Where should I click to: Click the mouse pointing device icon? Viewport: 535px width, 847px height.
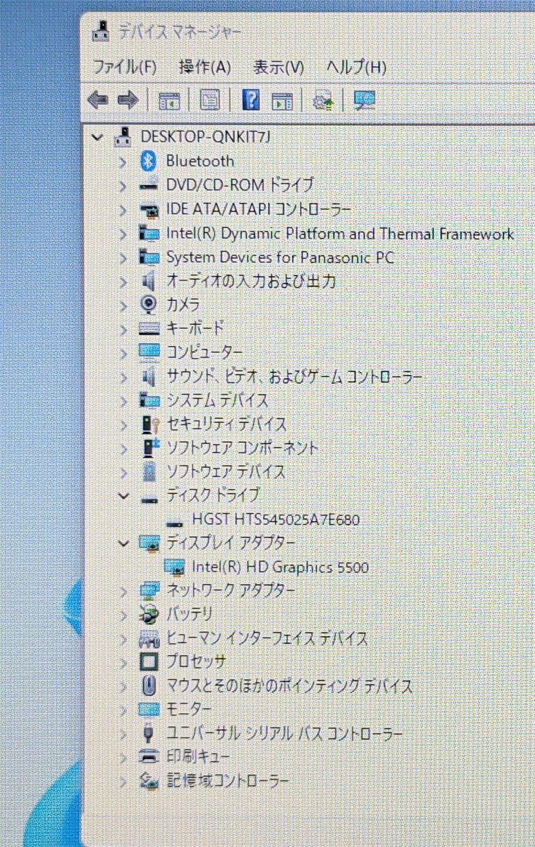pyautogui.click(x=149, y=685)
